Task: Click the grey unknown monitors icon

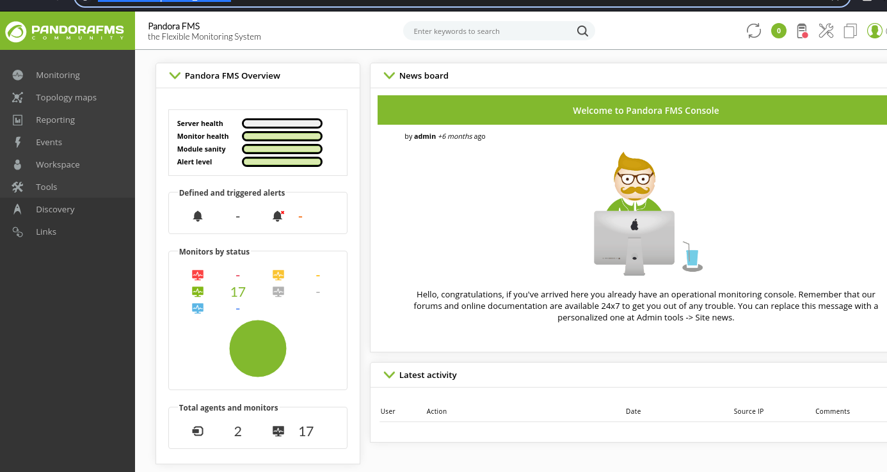Action: click(278, 291)
